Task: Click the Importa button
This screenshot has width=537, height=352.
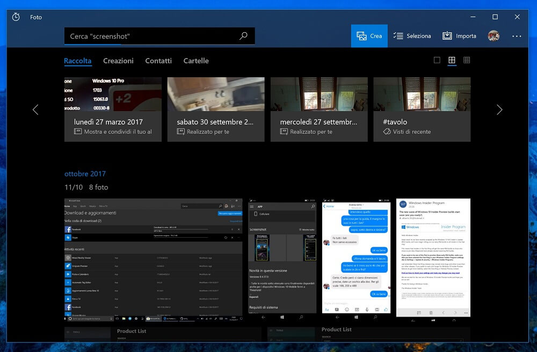Action: (x=459, y=36)
